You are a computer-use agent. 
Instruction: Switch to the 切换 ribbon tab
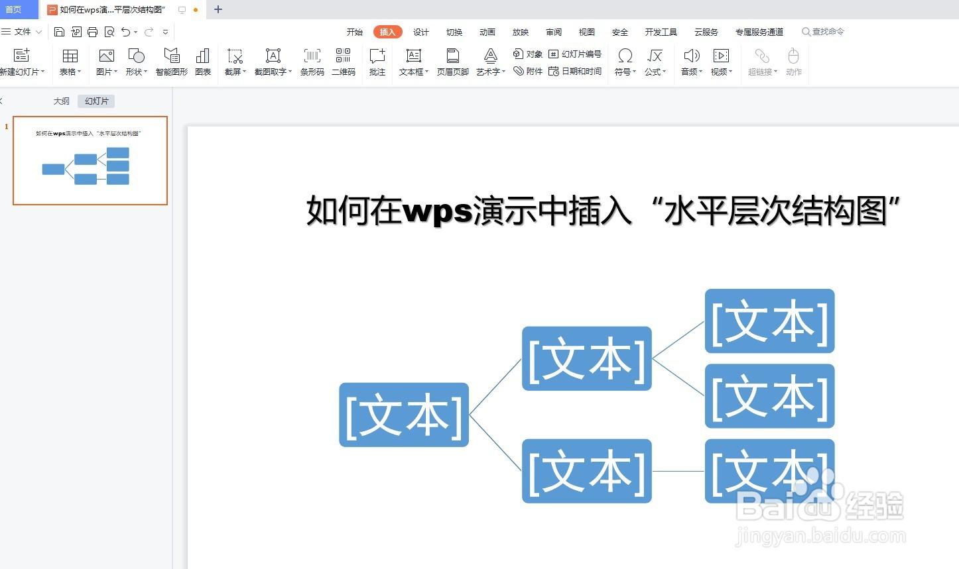(454, 32)
